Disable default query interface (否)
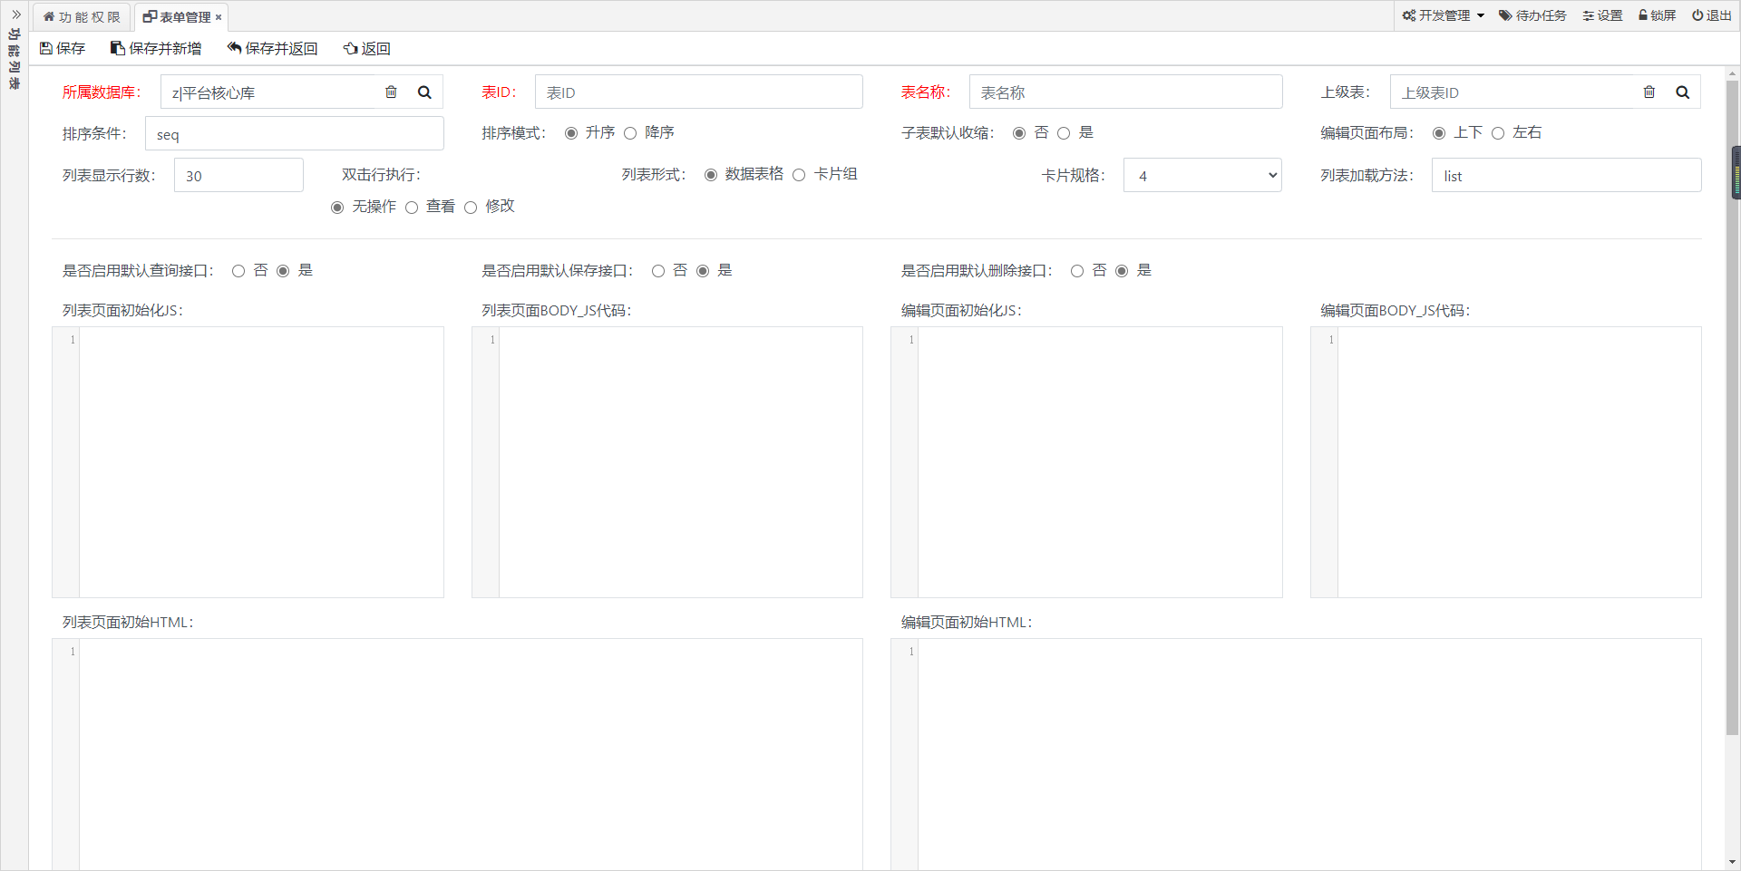1741x871 pixels. click(238, 271)
